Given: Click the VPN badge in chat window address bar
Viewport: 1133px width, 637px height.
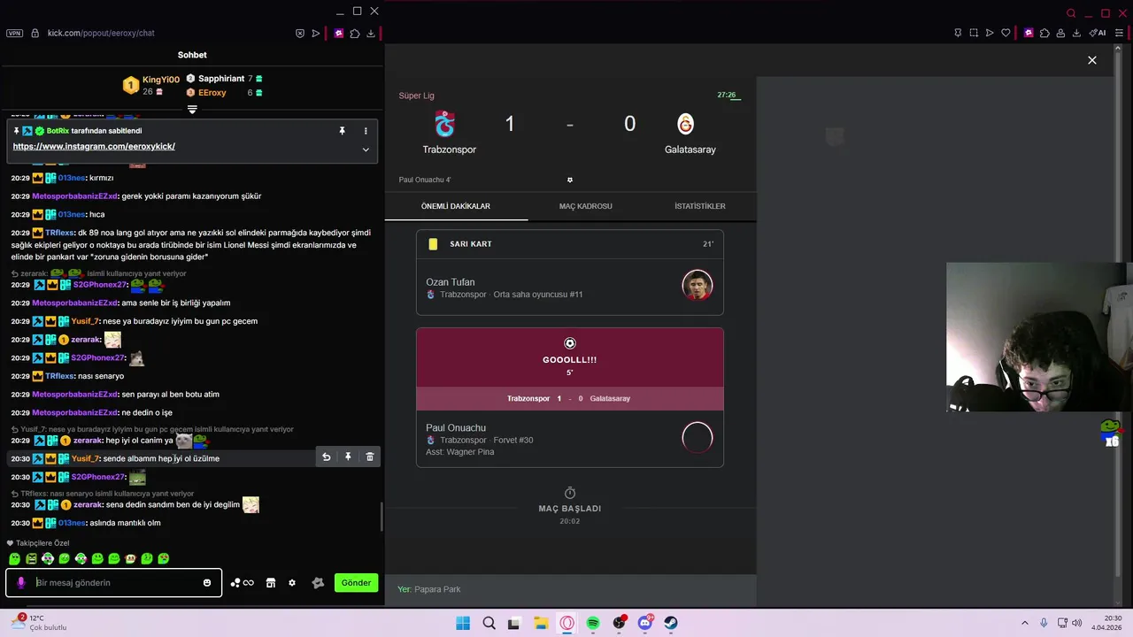Looking at the screenshot, I should [x=14, y=33].
